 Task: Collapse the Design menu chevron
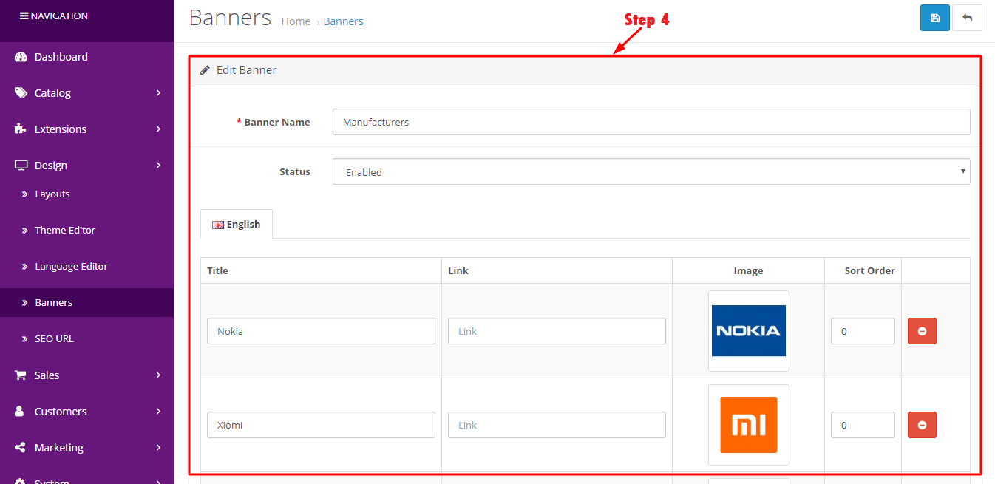click(158, 166)
